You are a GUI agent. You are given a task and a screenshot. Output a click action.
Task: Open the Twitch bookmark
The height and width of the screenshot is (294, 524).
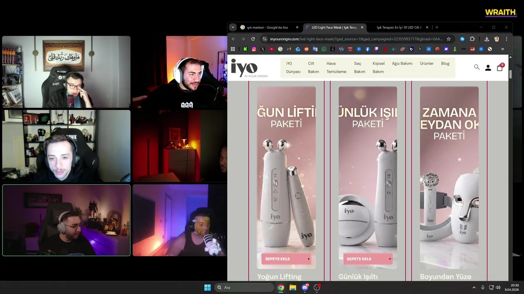click(377, 49)
